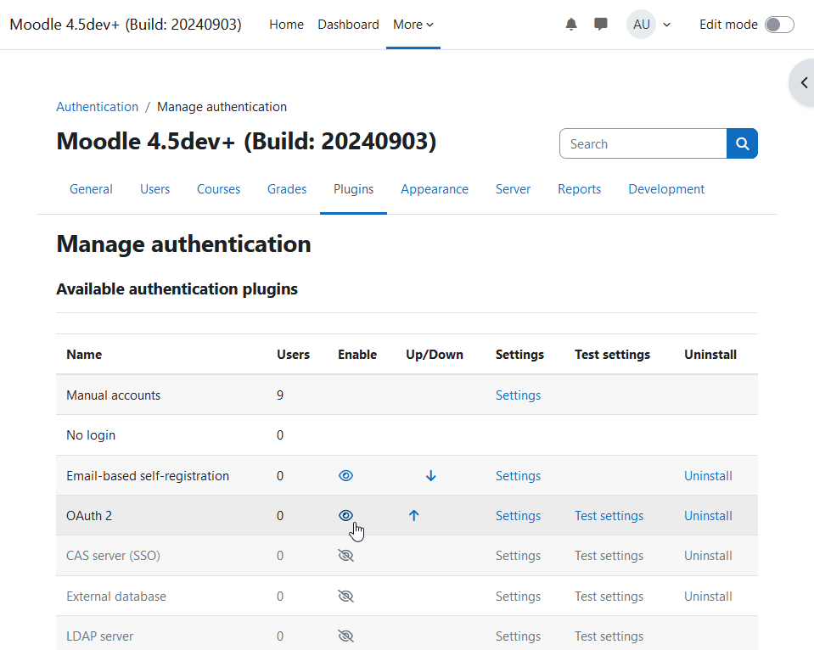Image resolution: width=814 pixels, height=650 pixels.
Task: Toggle Edit mode switch
Action: pyautogui.click(x=779, y=25)
